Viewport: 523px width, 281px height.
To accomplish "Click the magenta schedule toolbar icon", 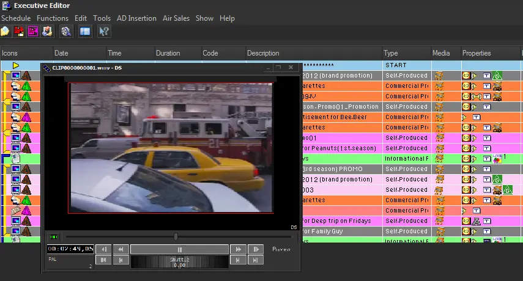I will (33, 31).
